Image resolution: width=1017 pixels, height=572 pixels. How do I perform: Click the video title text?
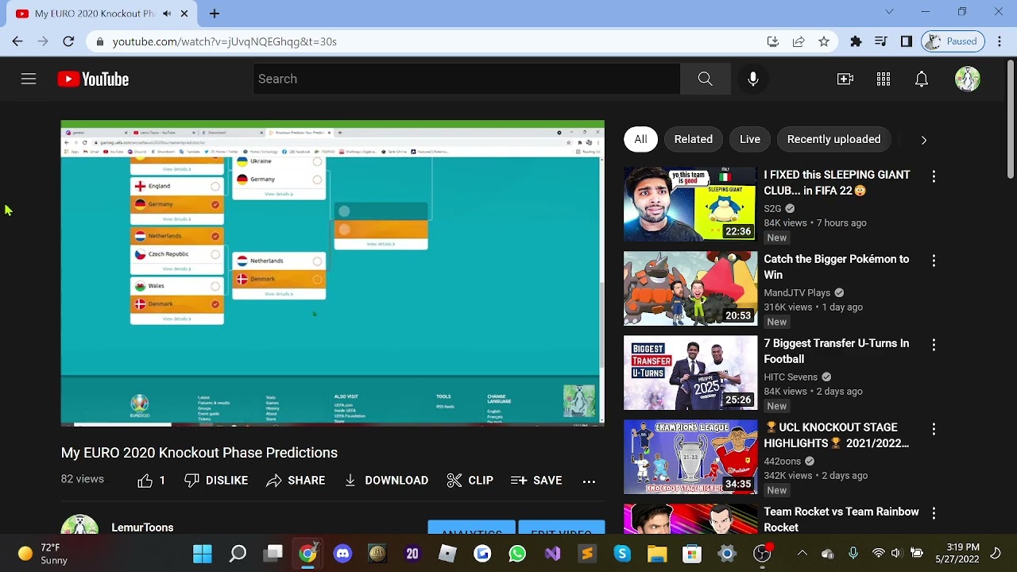(x=199, y=453)
